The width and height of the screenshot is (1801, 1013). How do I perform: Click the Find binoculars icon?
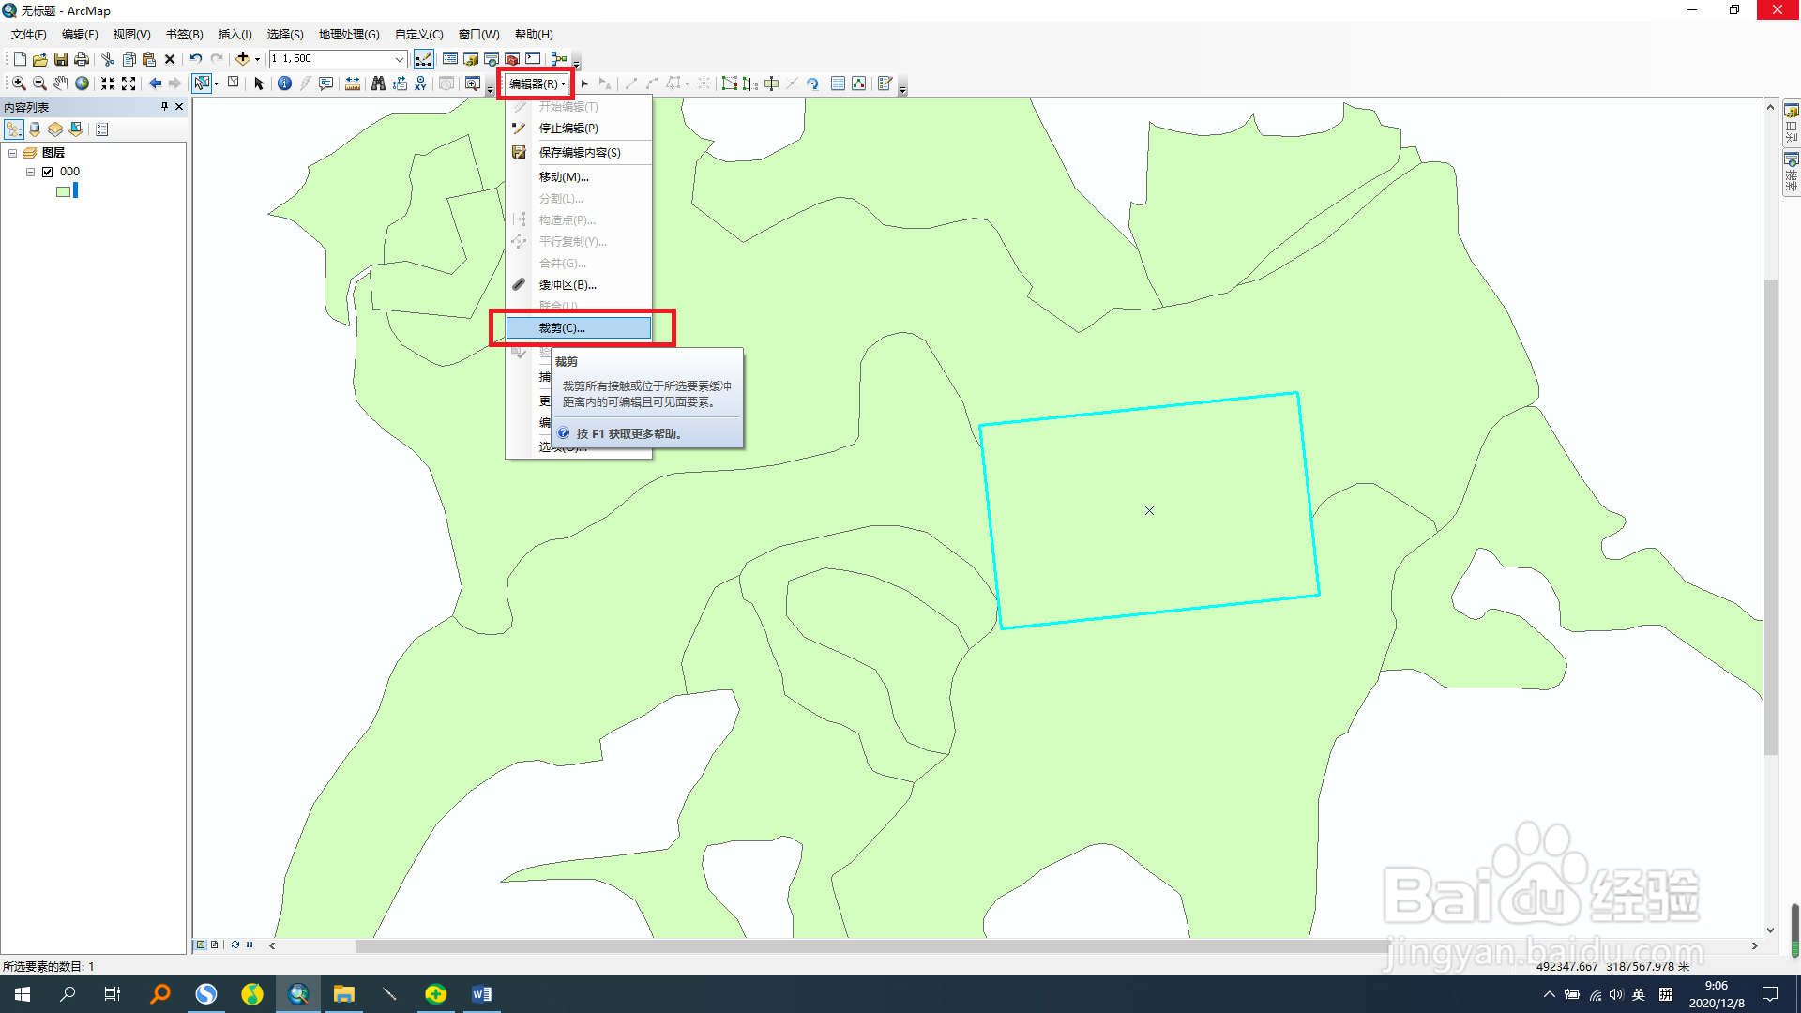(x=378, y=83)
